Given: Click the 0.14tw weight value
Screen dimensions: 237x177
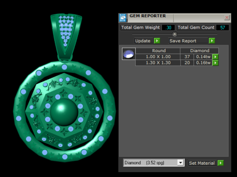Looking at the screenshot, I should [203, 57].
